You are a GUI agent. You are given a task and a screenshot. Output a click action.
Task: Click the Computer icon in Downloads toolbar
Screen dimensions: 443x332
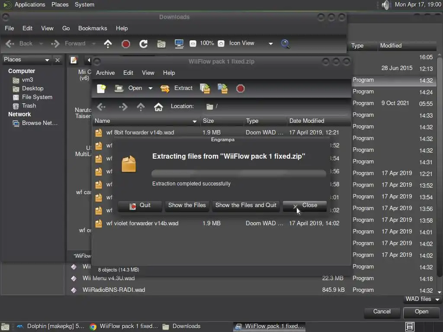pyautogui.click(x=179, y=44)
